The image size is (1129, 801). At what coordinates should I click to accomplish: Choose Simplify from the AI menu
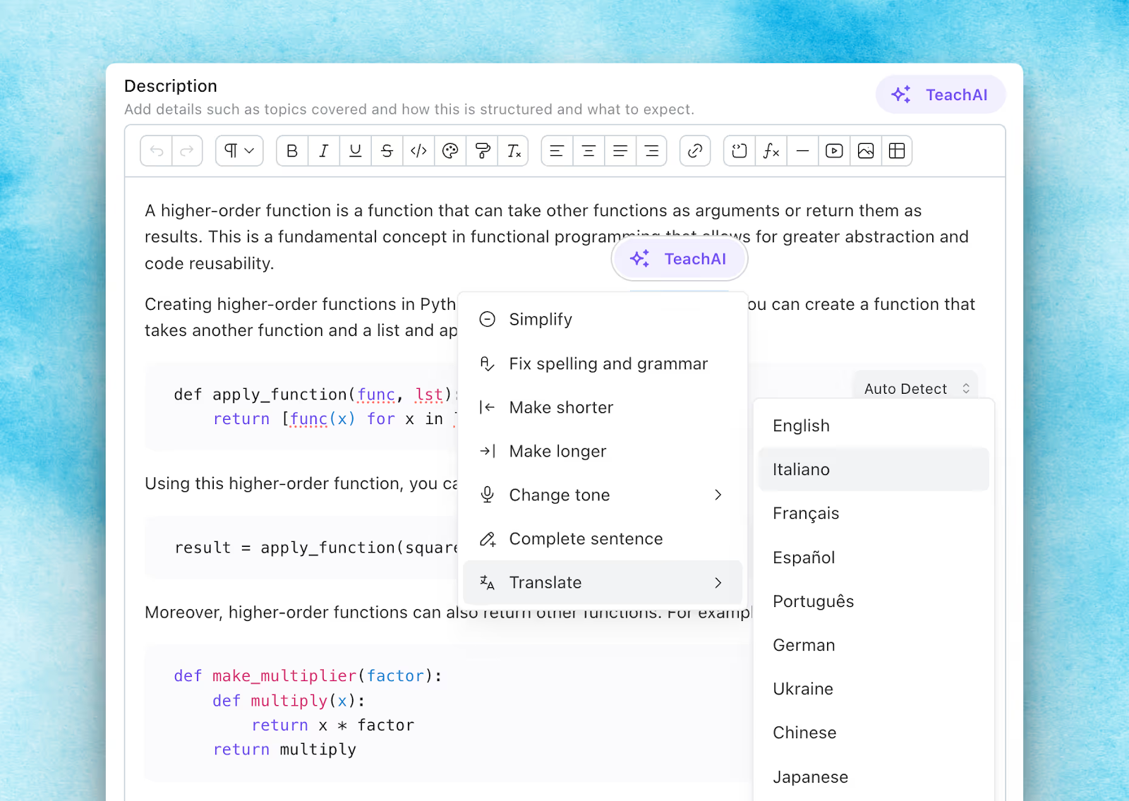[603, 320]
